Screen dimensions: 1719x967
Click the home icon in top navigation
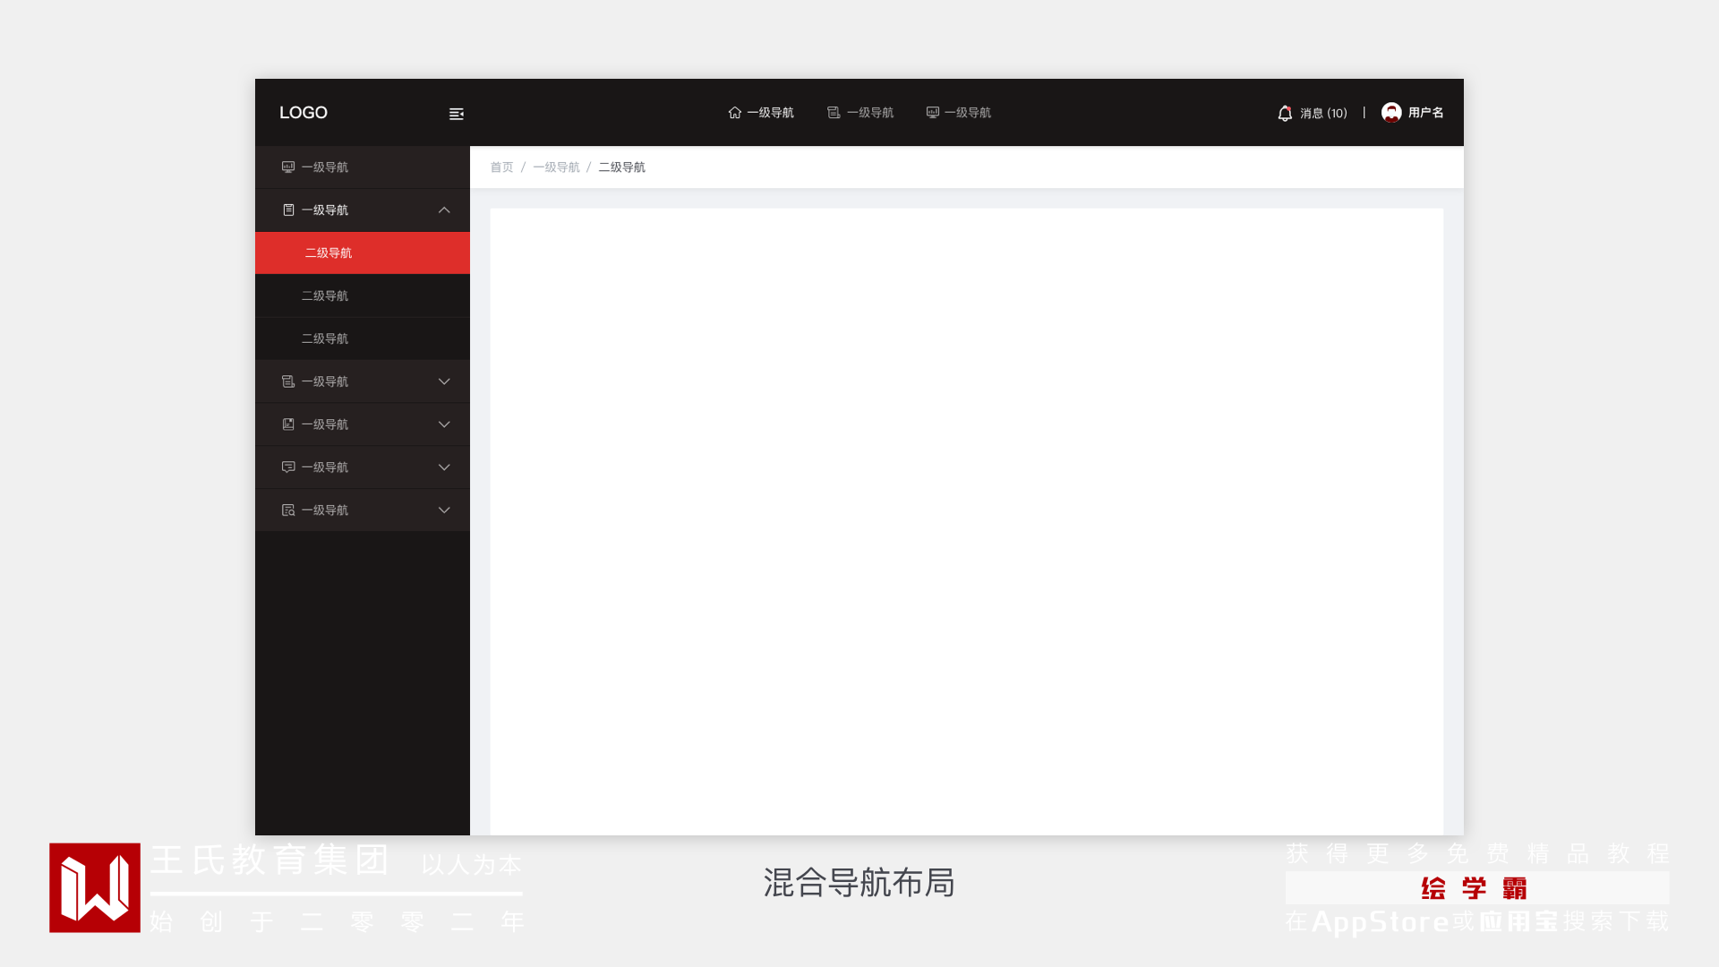735,113
